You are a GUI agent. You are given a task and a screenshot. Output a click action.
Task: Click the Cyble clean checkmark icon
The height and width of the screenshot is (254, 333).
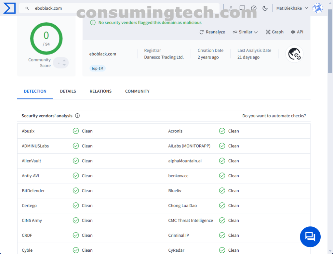click(76, 250)
